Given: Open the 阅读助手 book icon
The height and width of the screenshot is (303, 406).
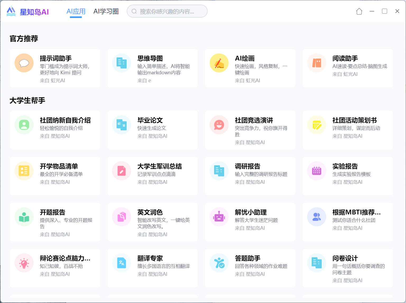Looking at the screenshot, I should [316, 63].
